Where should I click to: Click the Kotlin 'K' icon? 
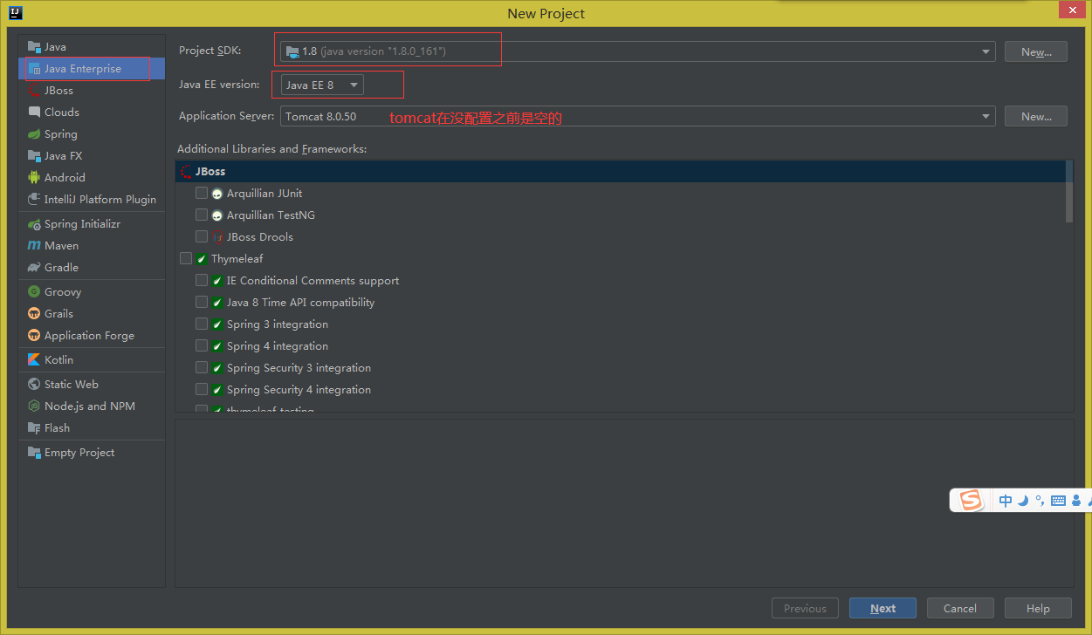34,359
